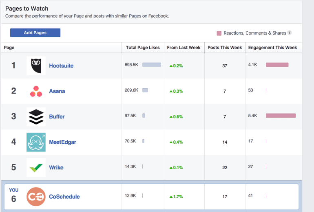Click the Total Page Likes column header
The height and width of the screenshot is (212, 314).
(143, 48)
